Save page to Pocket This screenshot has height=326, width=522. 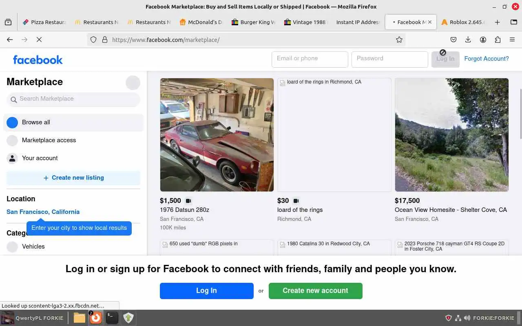tap(453, 40)
